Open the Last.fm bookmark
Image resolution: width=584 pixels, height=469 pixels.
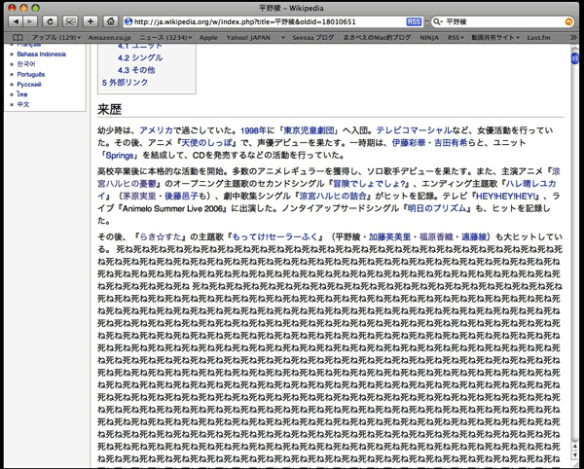[x=538, y=38]
